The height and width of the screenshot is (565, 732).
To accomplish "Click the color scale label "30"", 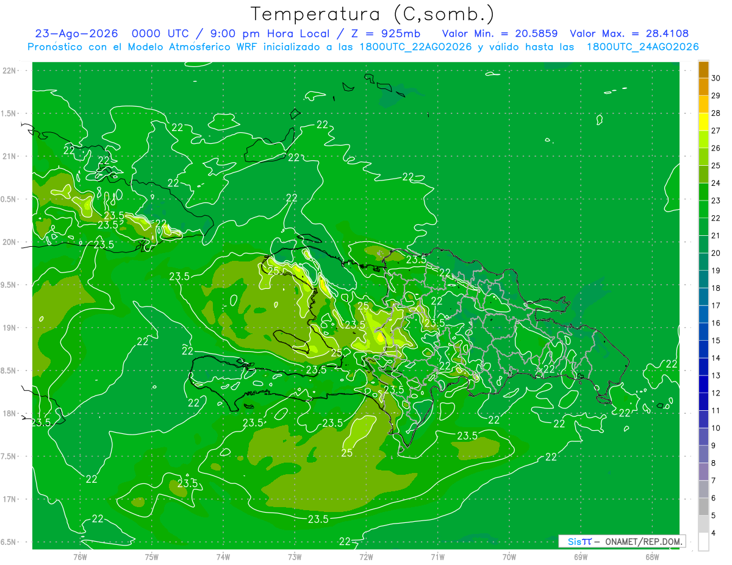I will pos(716,78).
